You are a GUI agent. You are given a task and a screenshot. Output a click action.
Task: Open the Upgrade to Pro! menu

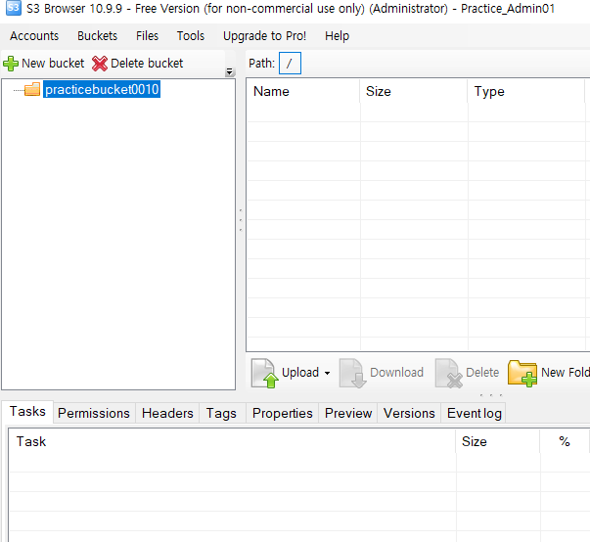pos(264,36)
